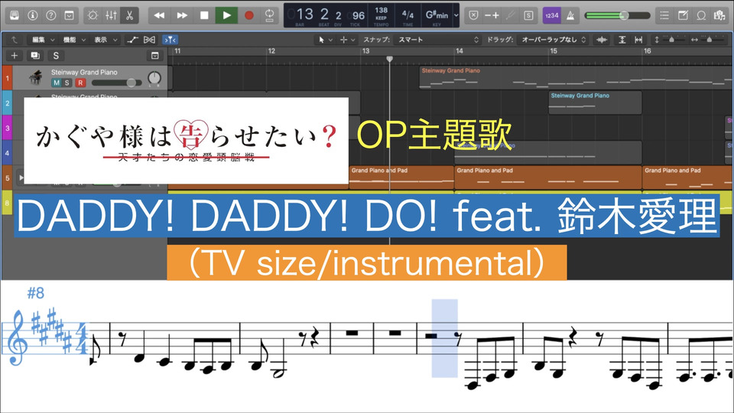Screen dimensions: 734x413
Task: Click the Add Track plus button
Action: pyautogui.click(x=15, y=56)
